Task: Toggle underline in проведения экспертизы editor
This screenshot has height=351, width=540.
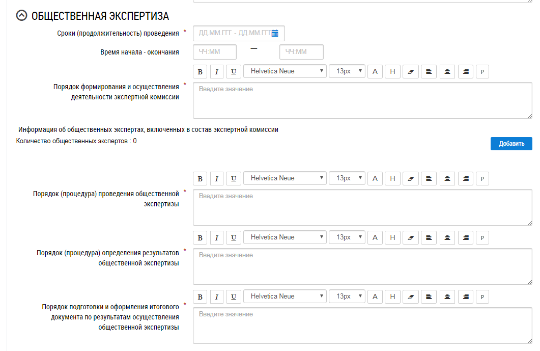Action: click(234, 178)
